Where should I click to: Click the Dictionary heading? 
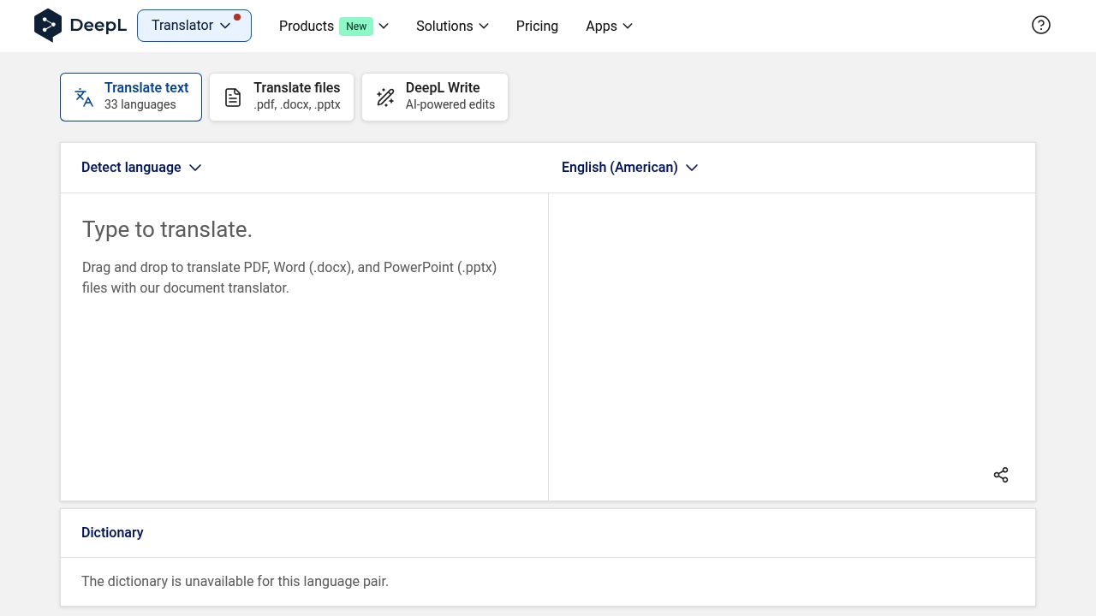(x=112, y=532)
